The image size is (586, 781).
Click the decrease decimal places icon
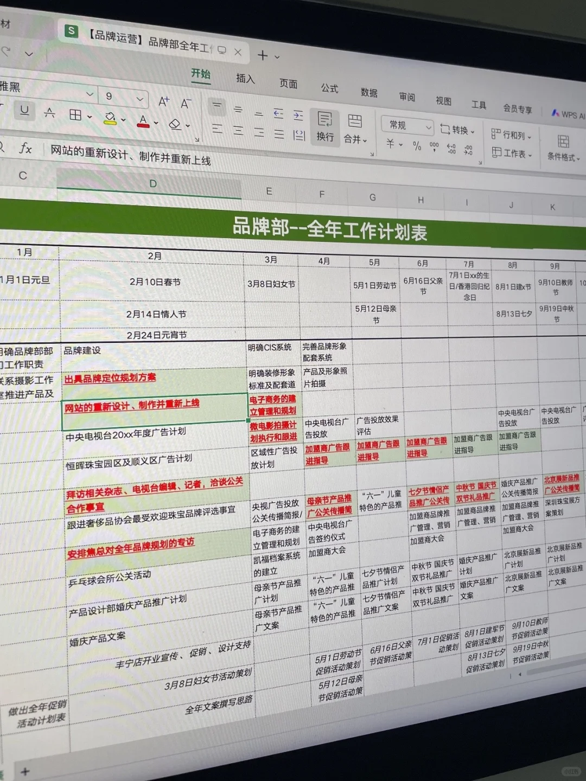pos(468,150)
